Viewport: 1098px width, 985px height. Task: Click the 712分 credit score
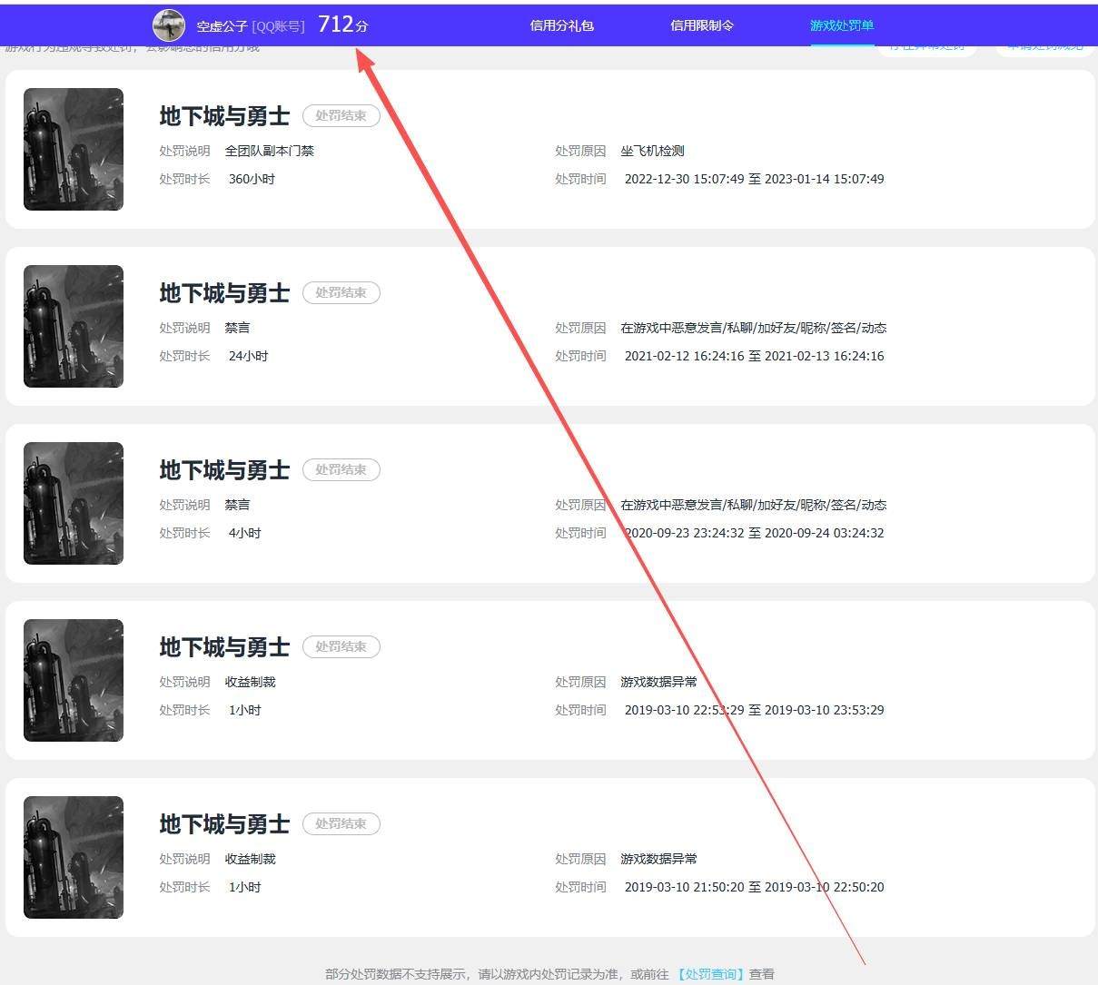(343, 25)
